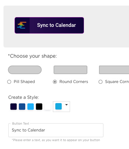Click the colorful stripes logo icon in preview button
Screen dimensions: 129x149
click(x=22, y=25)
